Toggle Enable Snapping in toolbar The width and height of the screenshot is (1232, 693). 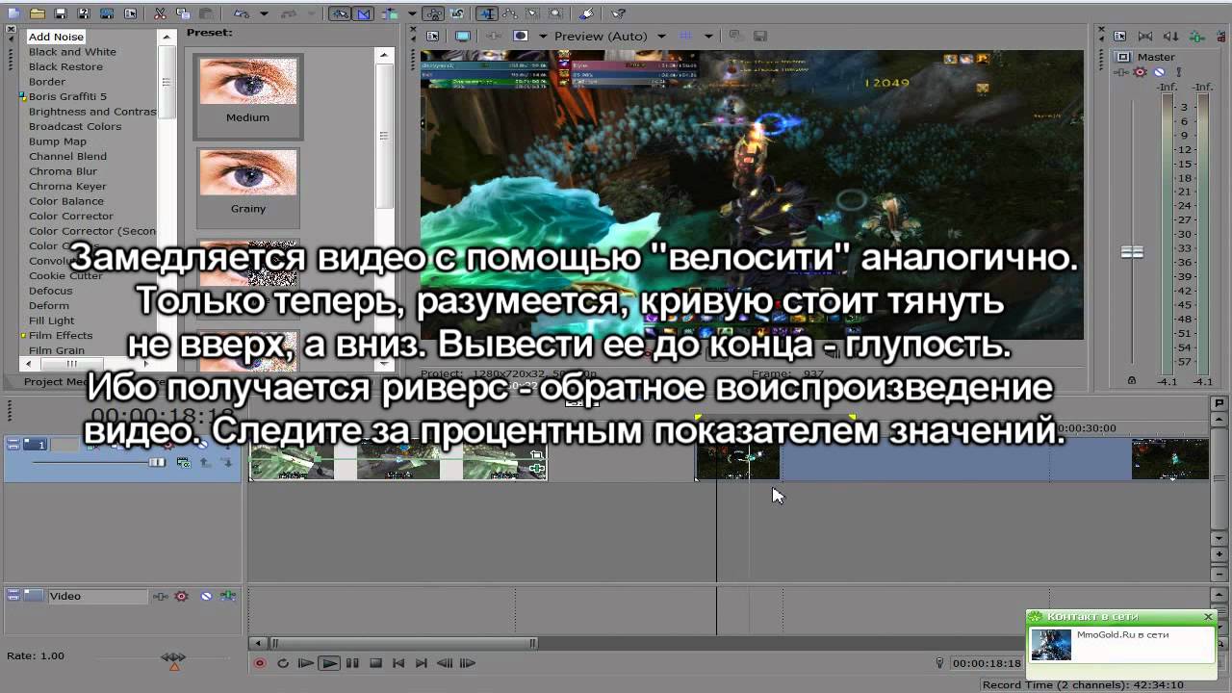[x=340, y=13]
